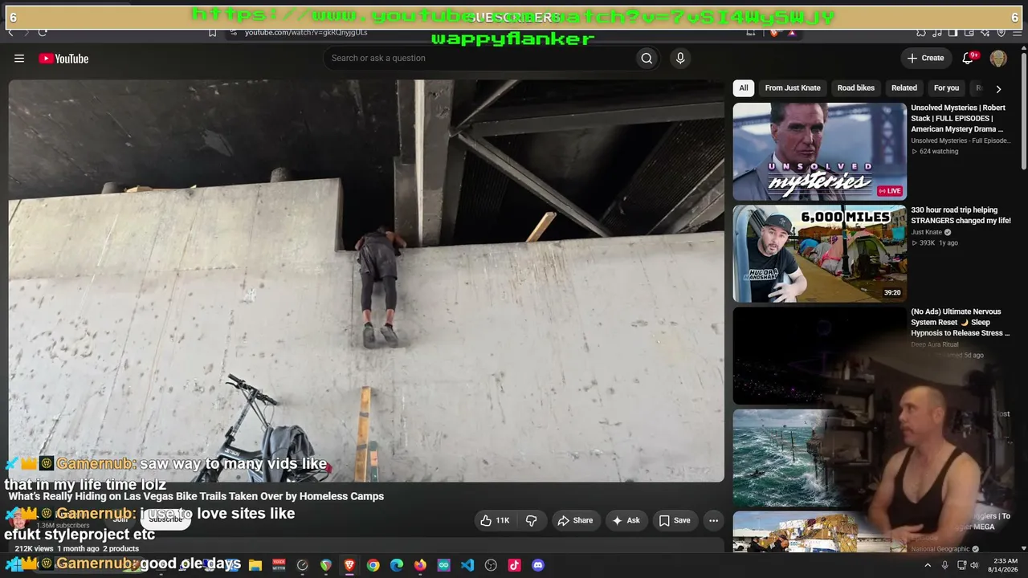Toggle the browser sidebar panel
Viewport: 1028px width, 578px height.
(953, 32)
